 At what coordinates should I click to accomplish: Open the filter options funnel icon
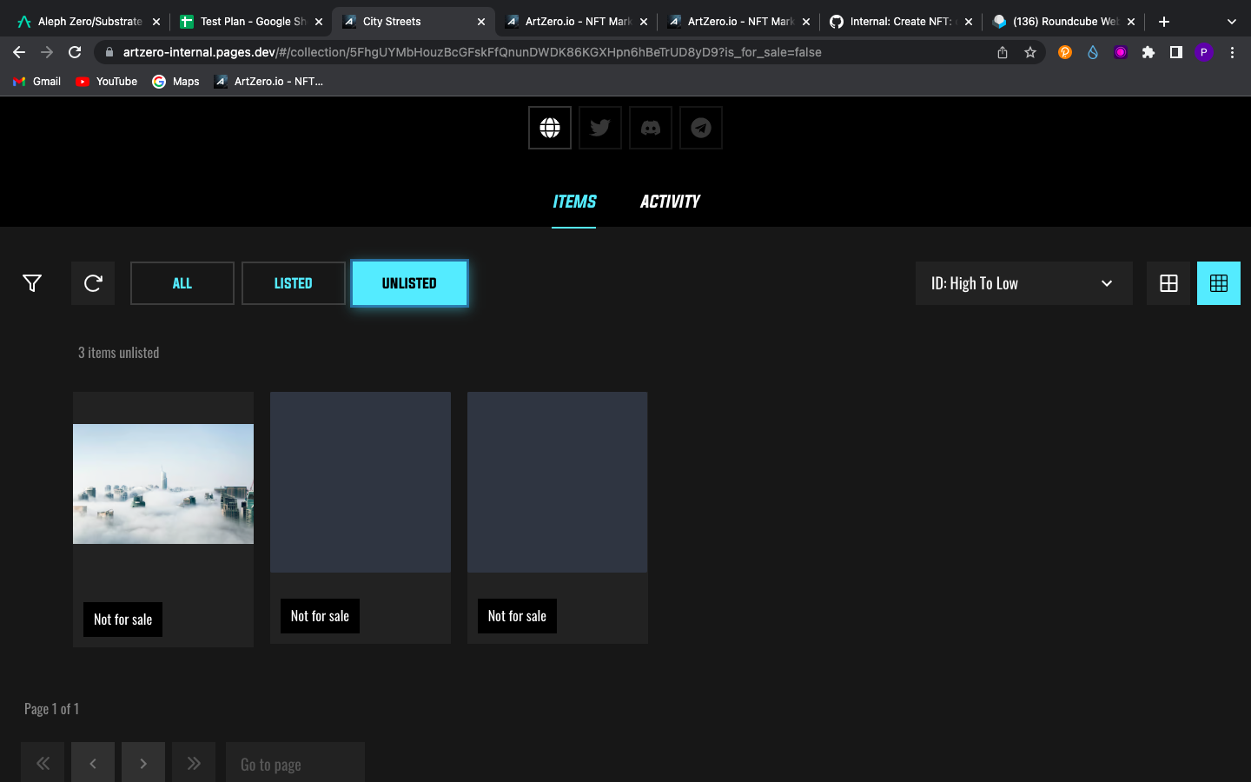tap(31, 282)
